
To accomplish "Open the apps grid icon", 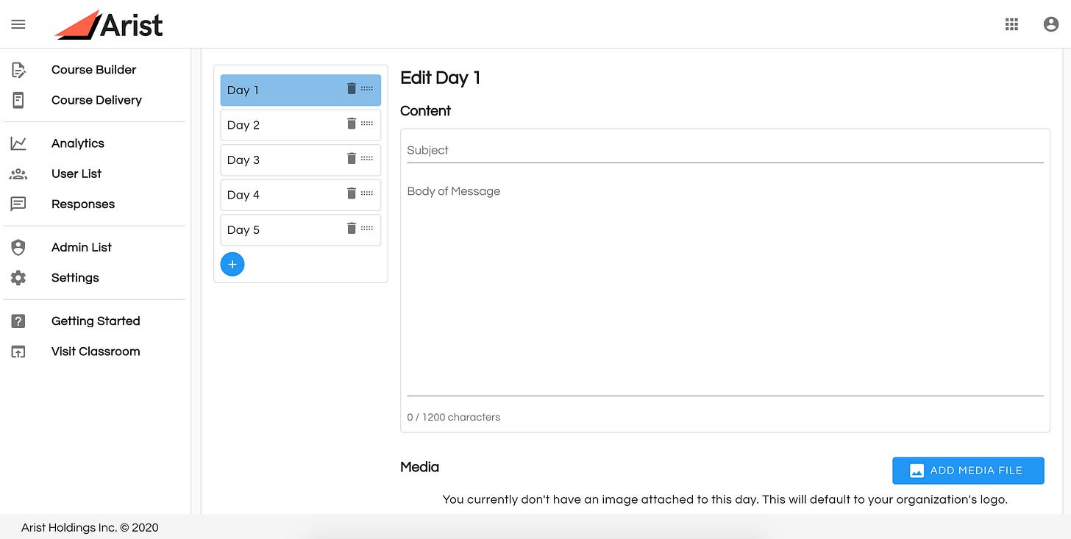I will click(1011, 24).
